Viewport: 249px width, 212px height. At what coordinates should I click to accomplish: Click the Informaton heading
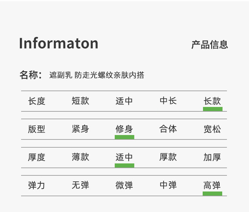click(59, 43)
